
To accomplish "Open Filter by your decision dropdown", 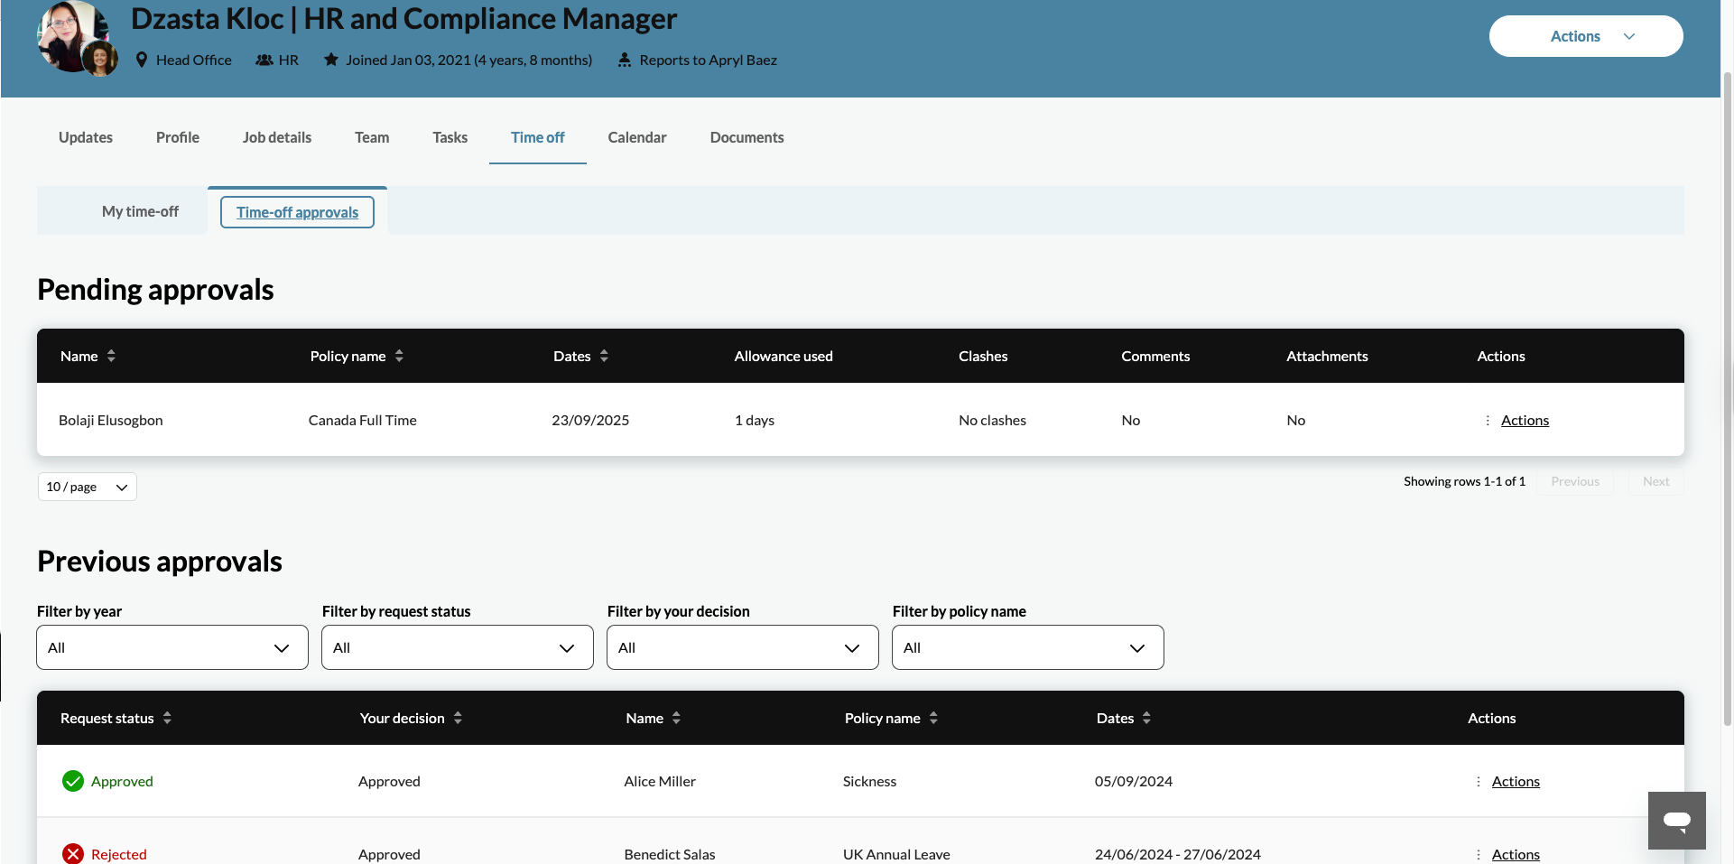I will [x=742, y=647].
